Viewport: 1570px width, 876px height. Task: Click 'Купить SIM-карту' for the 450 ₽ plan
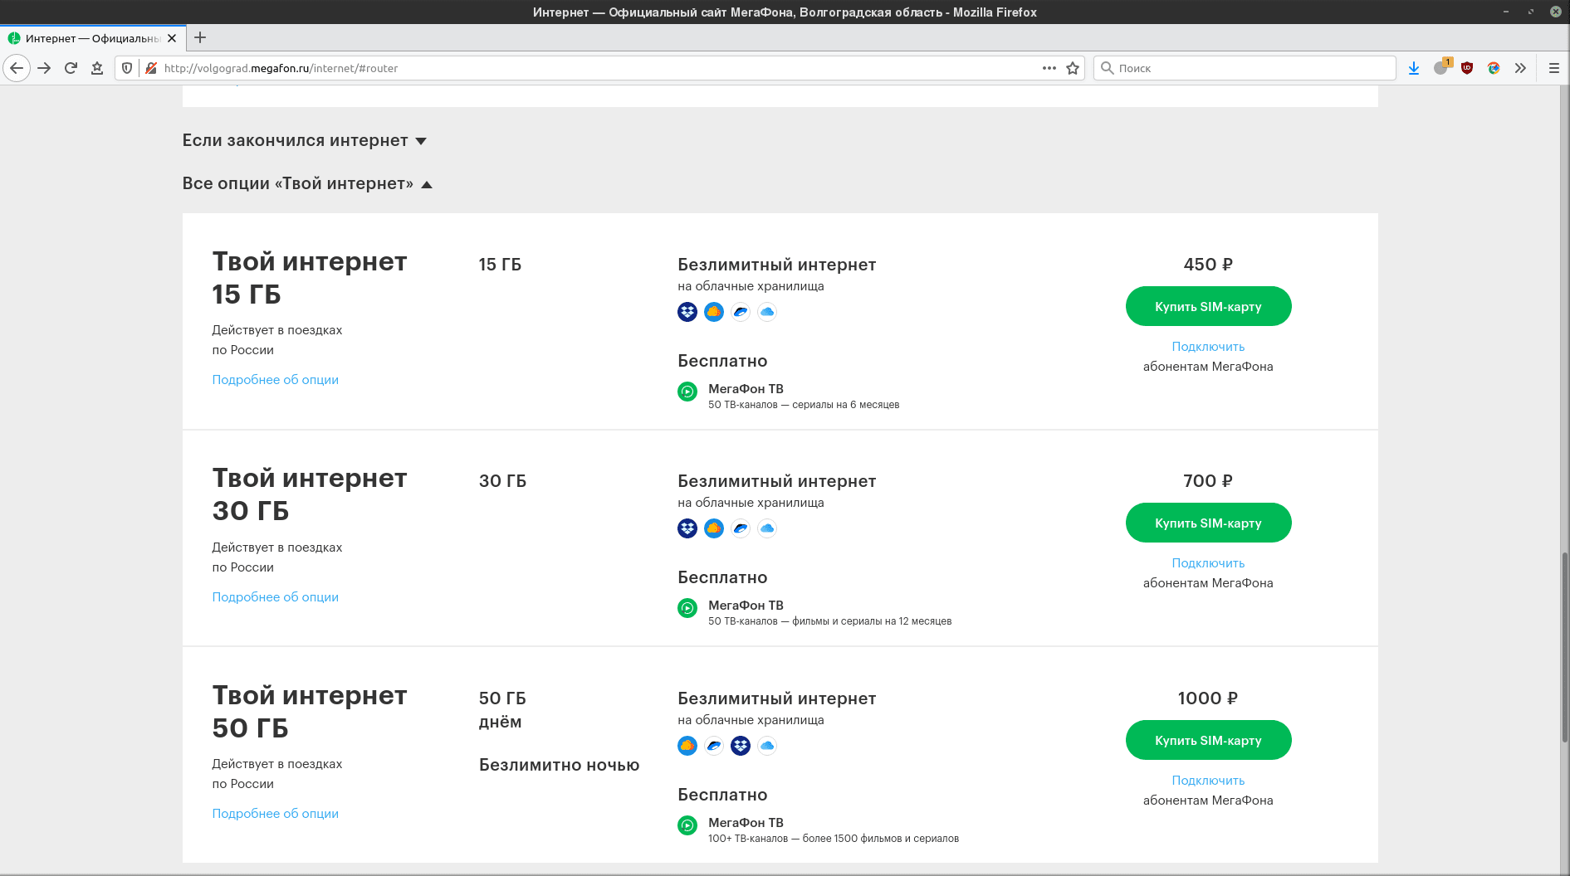[x=1208, y=306]
